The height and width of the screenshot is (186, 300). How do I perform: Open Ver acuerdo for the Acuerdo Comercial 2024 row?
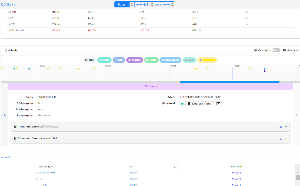[x=237, y=173]
